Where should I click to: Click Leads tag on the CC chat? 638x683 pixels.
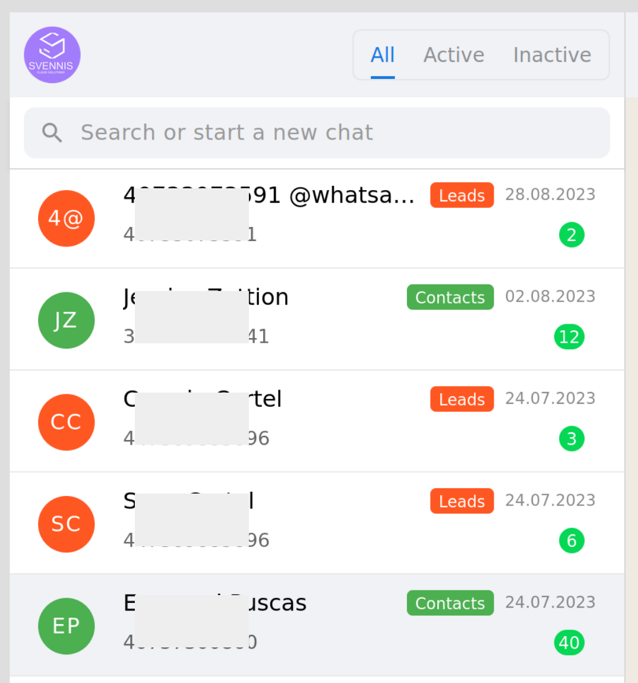462,399
